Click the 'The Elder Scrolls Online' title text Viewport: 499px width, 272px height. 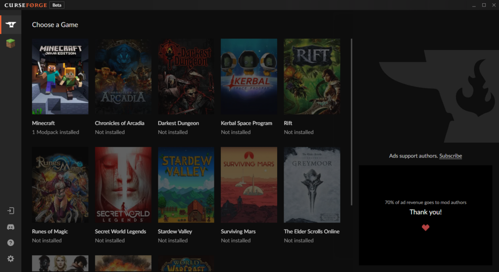pyautogui.click(x=311, y=231)
